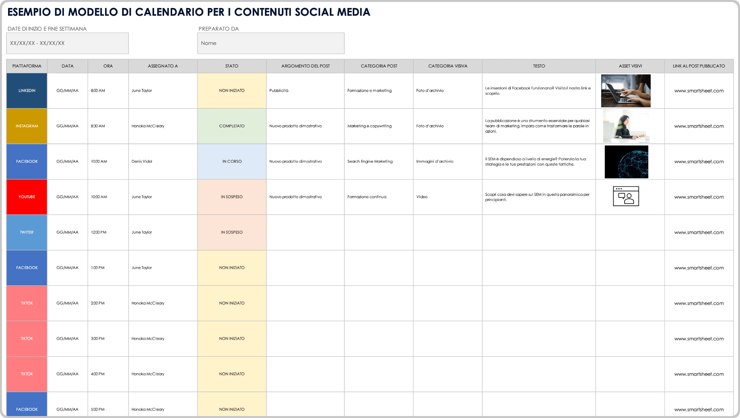
Task: Click the week start and end date field
Action: click(x=67, y=43)
